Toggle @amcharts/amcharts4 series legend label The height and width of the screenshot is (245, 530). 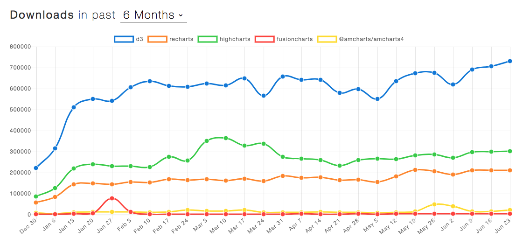[371, 39]
